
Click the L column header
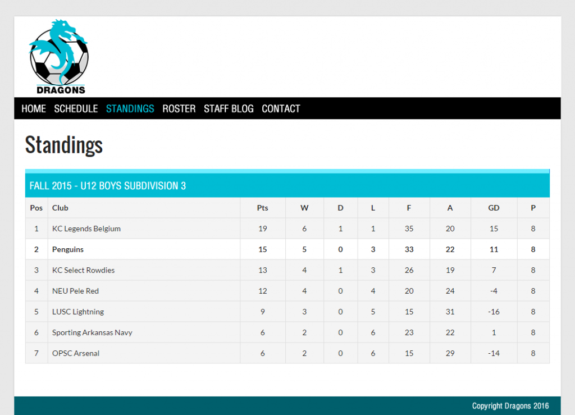coord(373,208)
